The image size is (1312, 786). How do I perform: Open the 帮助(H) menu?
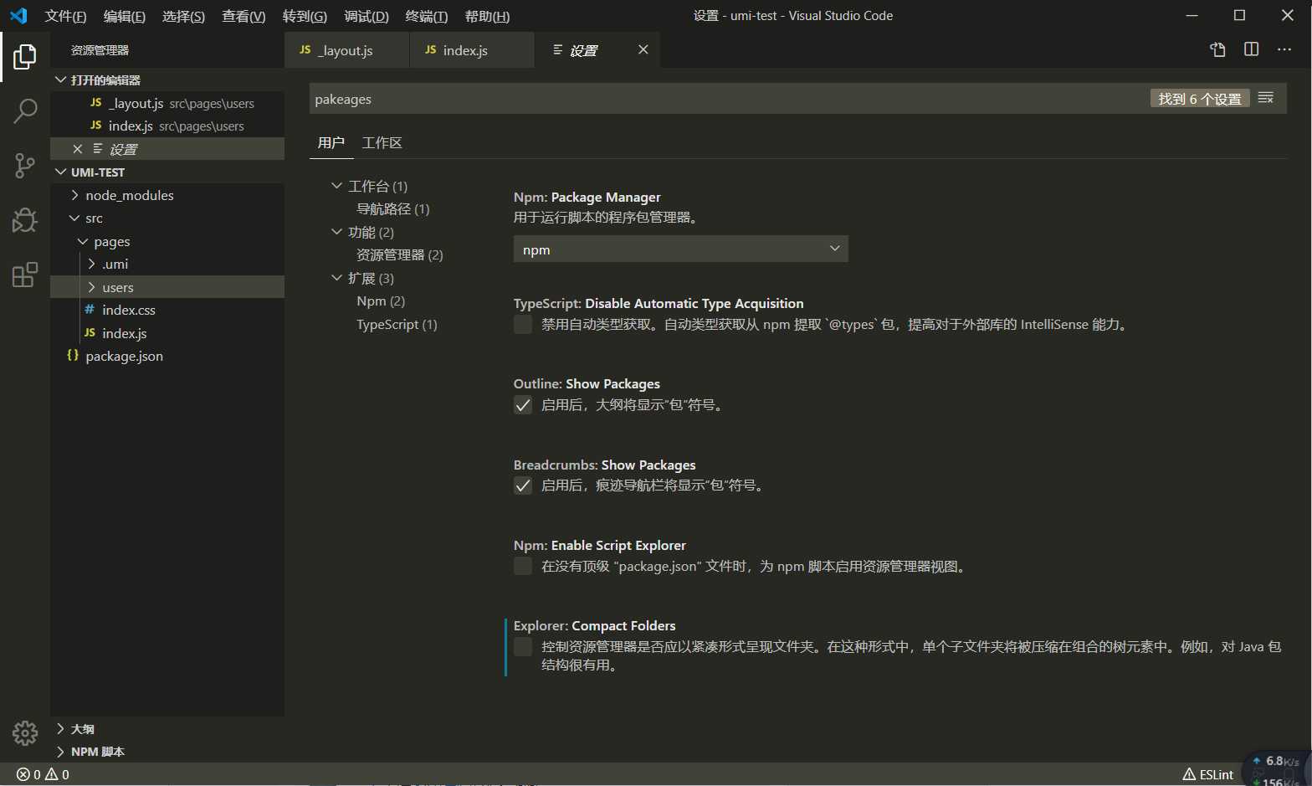click(488, 16)
